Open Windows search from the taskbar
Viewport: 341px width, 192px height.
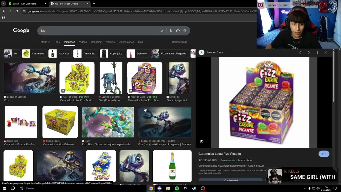(x=13, y=189)
